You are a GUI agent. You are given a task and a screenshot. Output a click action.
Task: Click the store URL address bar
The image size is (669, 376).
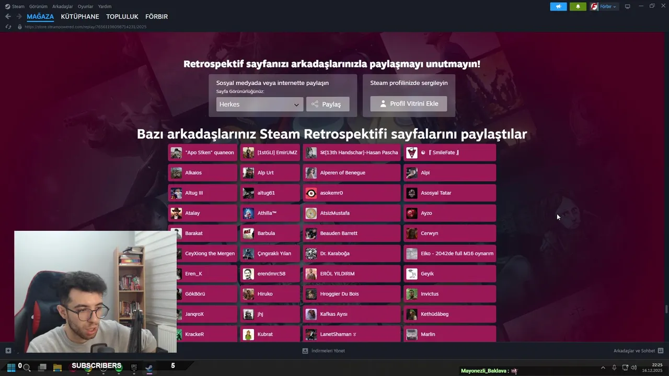(85, 27)
